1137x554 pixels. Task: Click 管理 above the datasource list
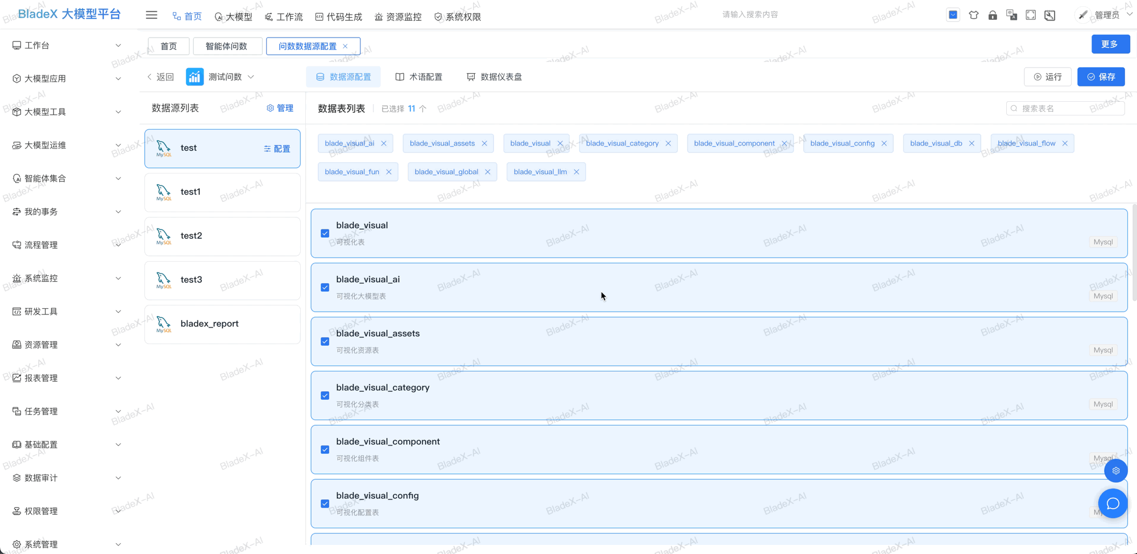coord(280,108)
